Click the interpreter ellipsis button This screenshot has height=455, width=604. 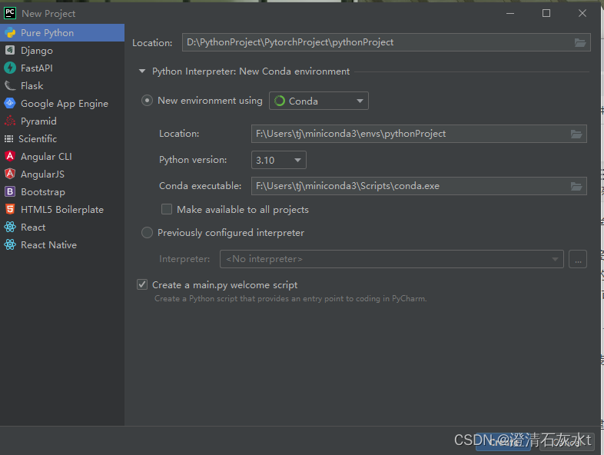pos(578,260)
